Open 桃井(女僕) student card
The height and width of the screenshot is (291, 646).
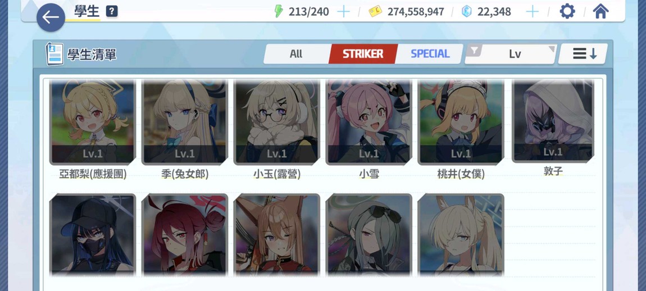(x=461, y=122)
